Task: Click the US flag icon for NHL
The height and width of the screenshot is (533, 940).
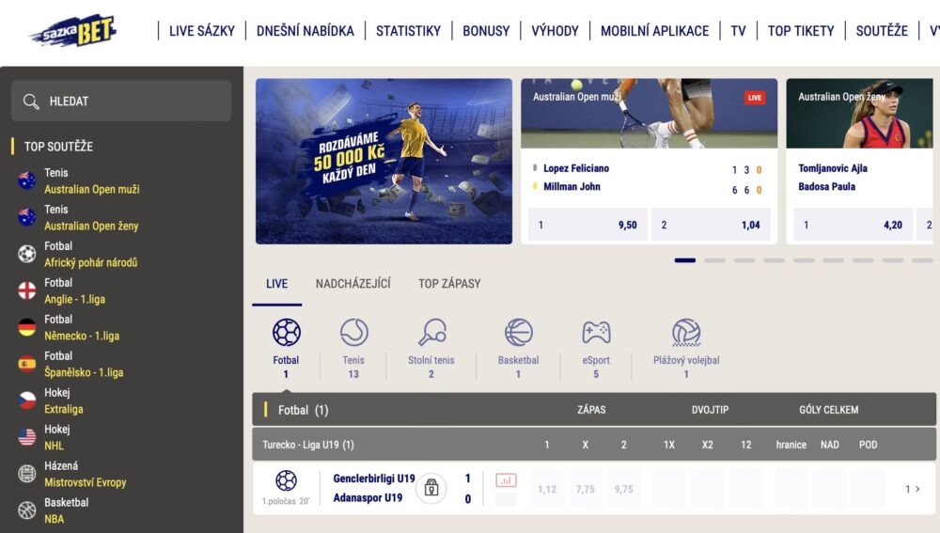Action: coord(27,437)
